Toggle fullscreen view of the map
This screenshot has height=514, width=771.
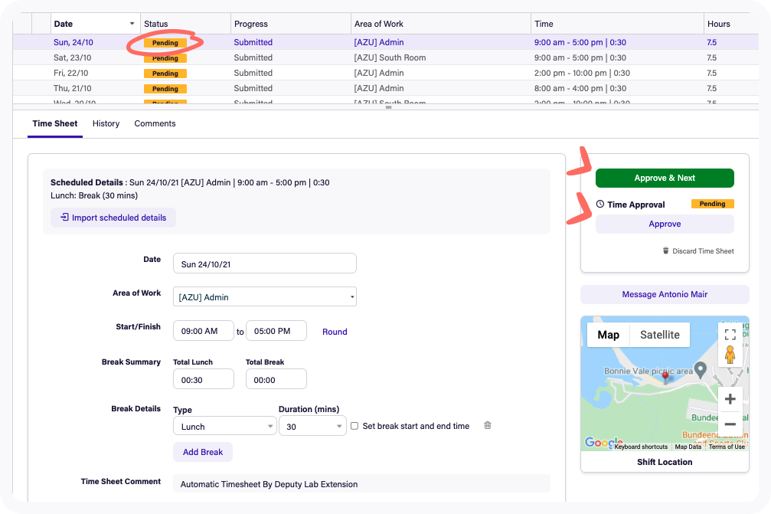point(730,335)
